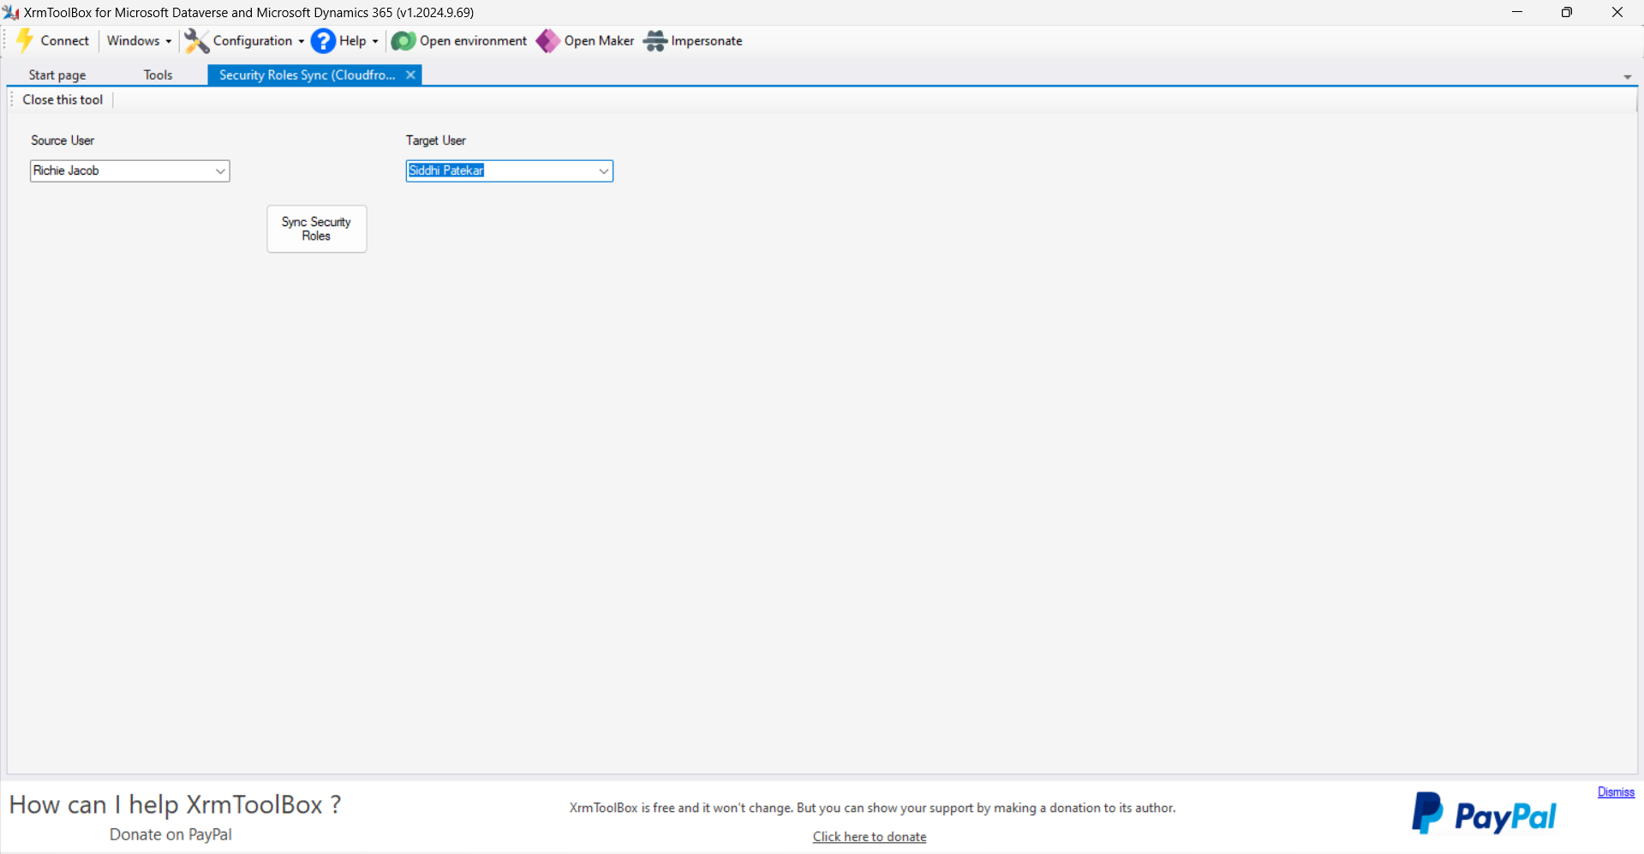Click the Sync Security Roles button
Viewport: 1644px width, 854px height.
tap(316, 228)
